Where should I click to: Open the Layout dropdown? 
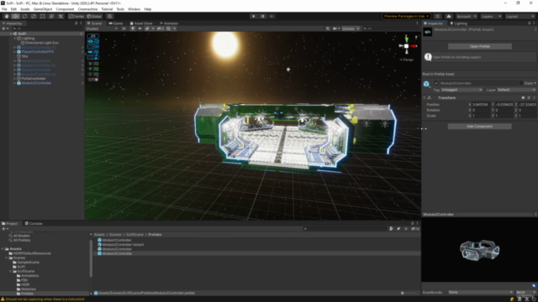[520, 16]
